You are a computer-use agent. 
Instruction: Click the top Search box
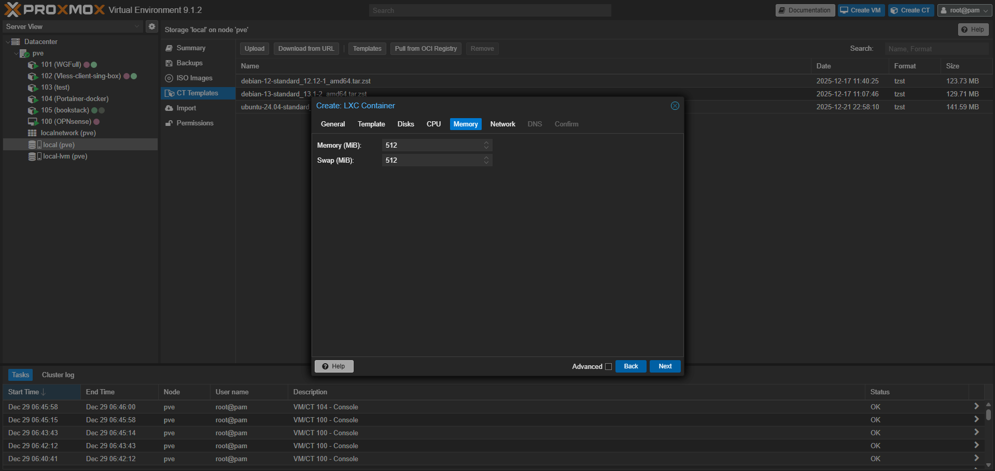tap(490, 10)
